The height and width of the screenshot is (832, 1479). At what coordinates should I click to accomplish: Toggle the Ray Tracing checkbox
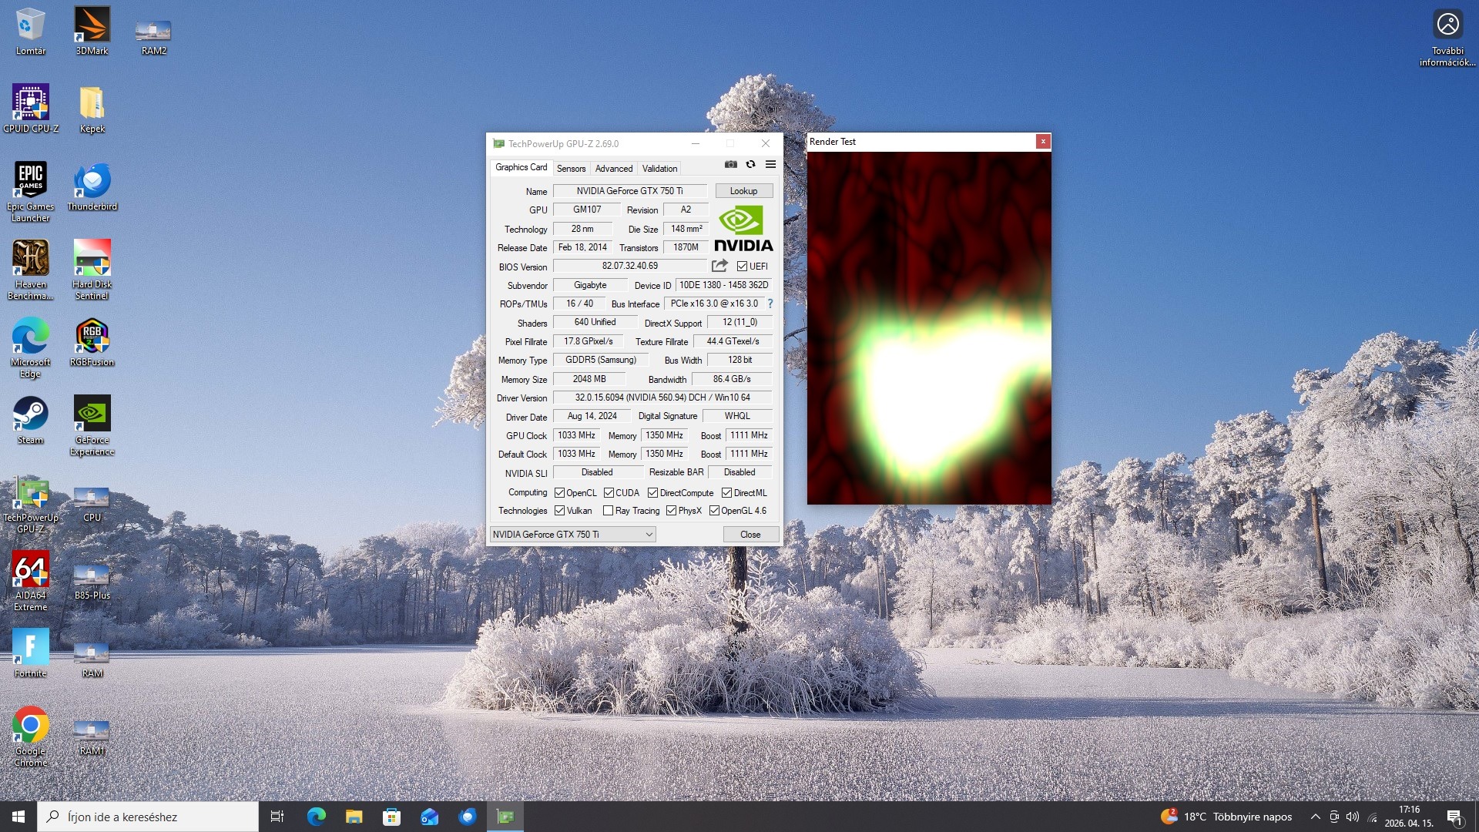click(x=608, y=511)
